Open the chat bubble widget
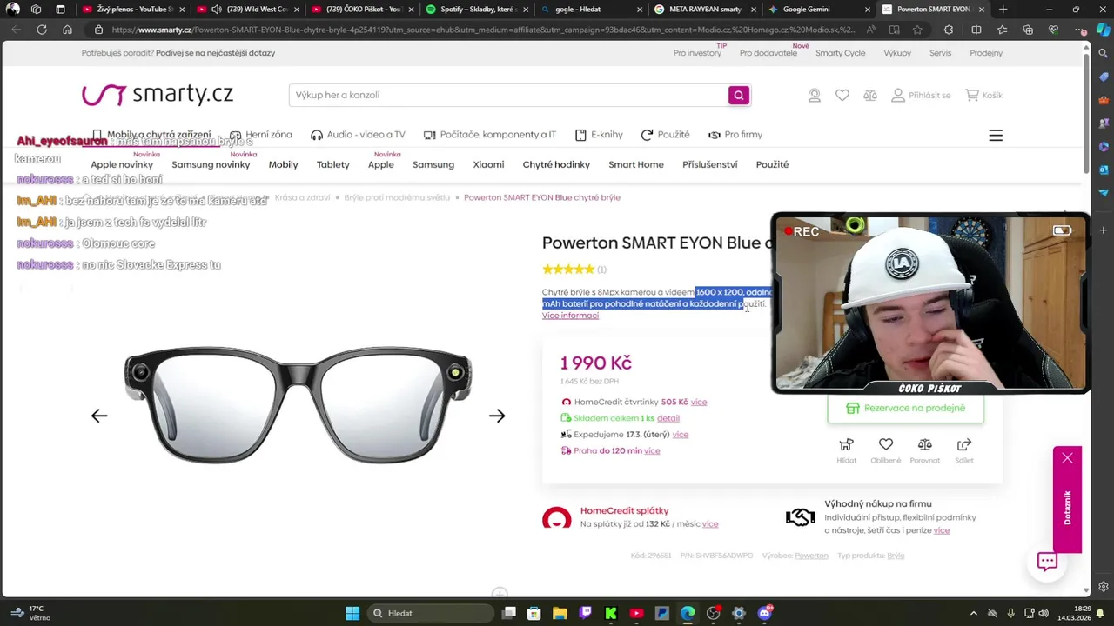The height and width of the screenshot is (626, 1114). coord(1047,562)
